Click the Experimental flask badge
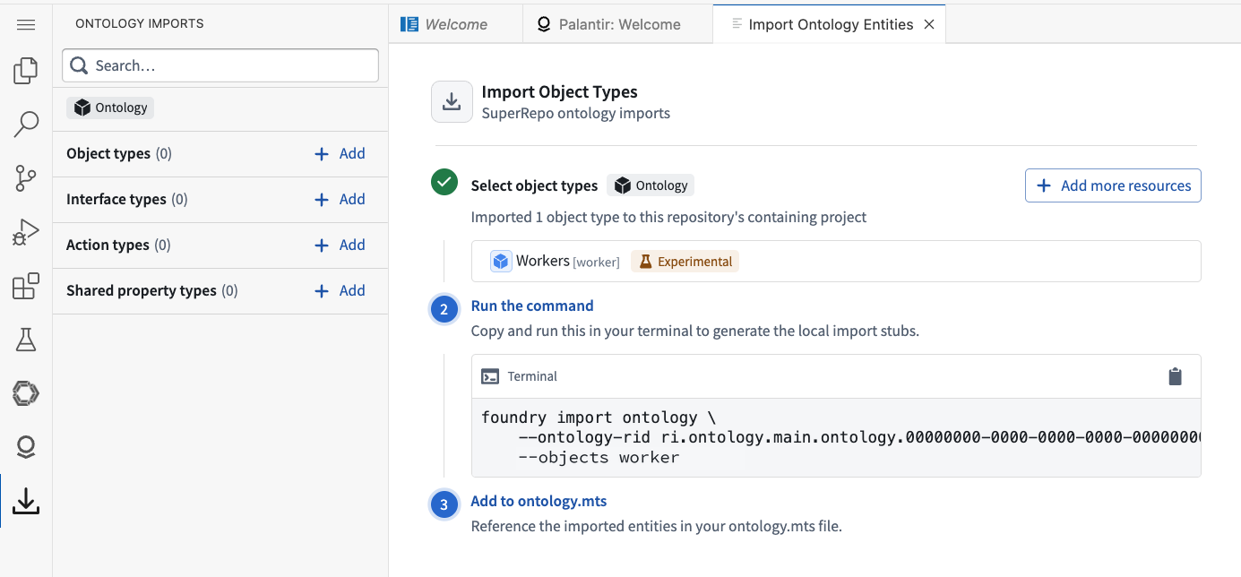 click(685, 262)
